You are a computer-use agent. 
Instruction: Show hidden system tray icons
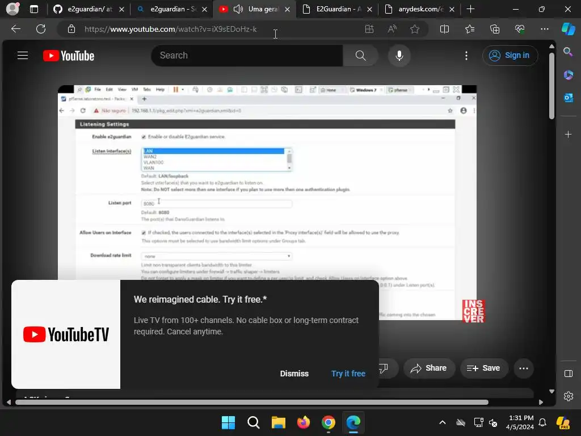tap(443, 422)
